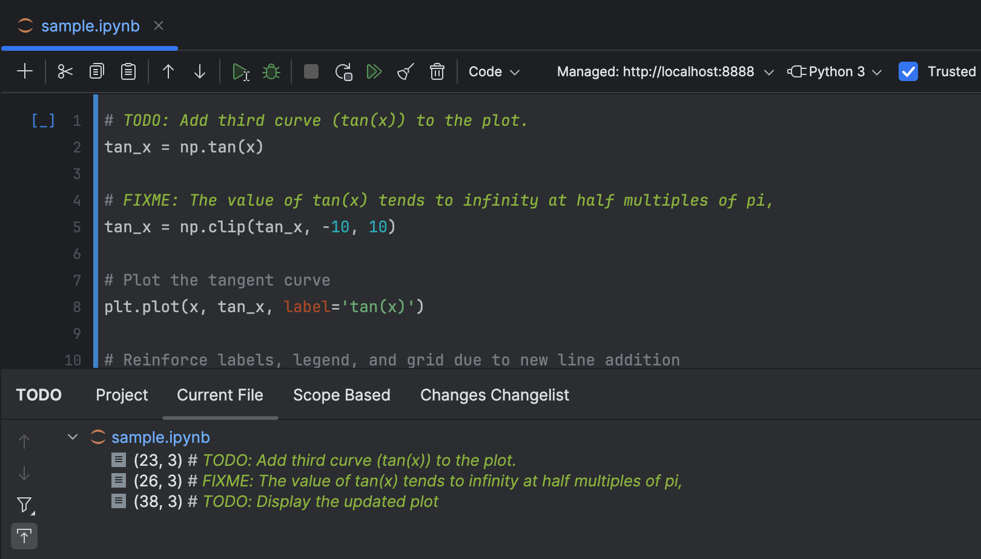Toggle autoscroll to source button

click(24, 536)
